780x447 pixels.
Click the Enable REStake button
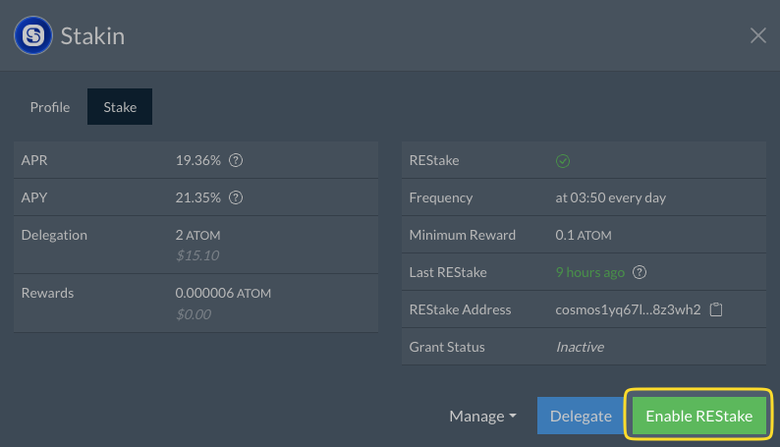pyautogui.click(x=698, y=416)
